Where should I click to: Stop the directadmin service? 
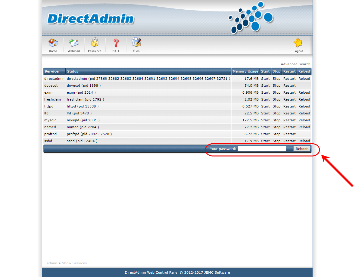[276, 79]
